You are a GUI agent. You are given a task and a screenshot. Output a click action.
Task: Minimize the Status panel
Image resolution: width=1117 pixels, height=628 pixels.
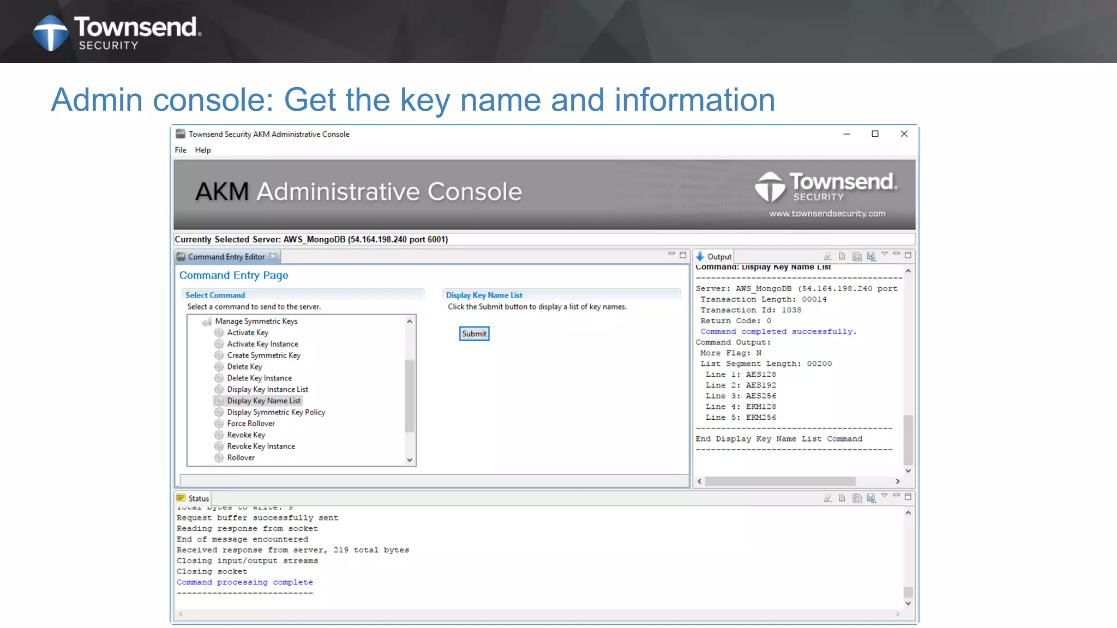click(897, 496)
